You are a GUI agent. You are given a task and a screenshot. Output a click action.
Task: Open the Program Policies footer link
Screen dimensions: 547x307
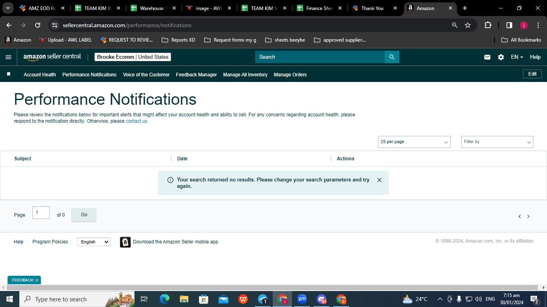pyautogui.click(x=50, y=242)
